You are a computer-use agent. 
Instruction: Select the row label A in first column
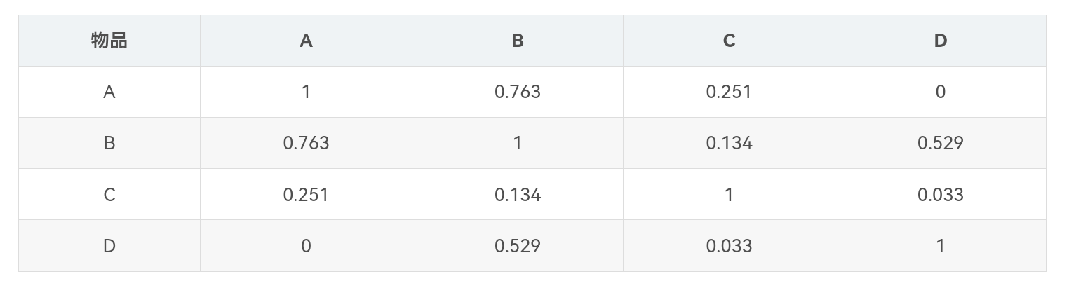pyautogui.click(x=109, y=92)
